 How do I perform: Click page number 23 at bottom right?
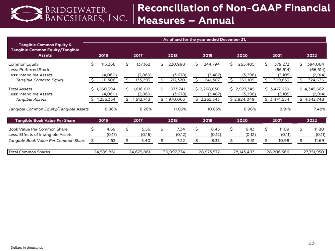coord(312,243)
